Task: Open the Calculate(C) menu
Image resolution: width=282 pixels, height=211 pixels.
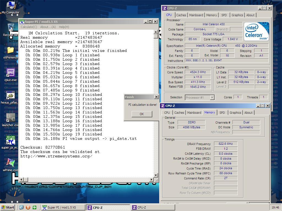Action: click(x=29, y=27)
